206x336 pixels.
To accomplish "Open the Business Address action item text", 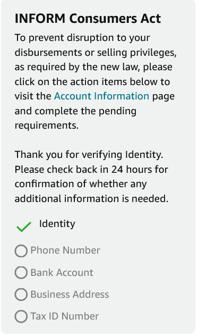I will 70,295.
